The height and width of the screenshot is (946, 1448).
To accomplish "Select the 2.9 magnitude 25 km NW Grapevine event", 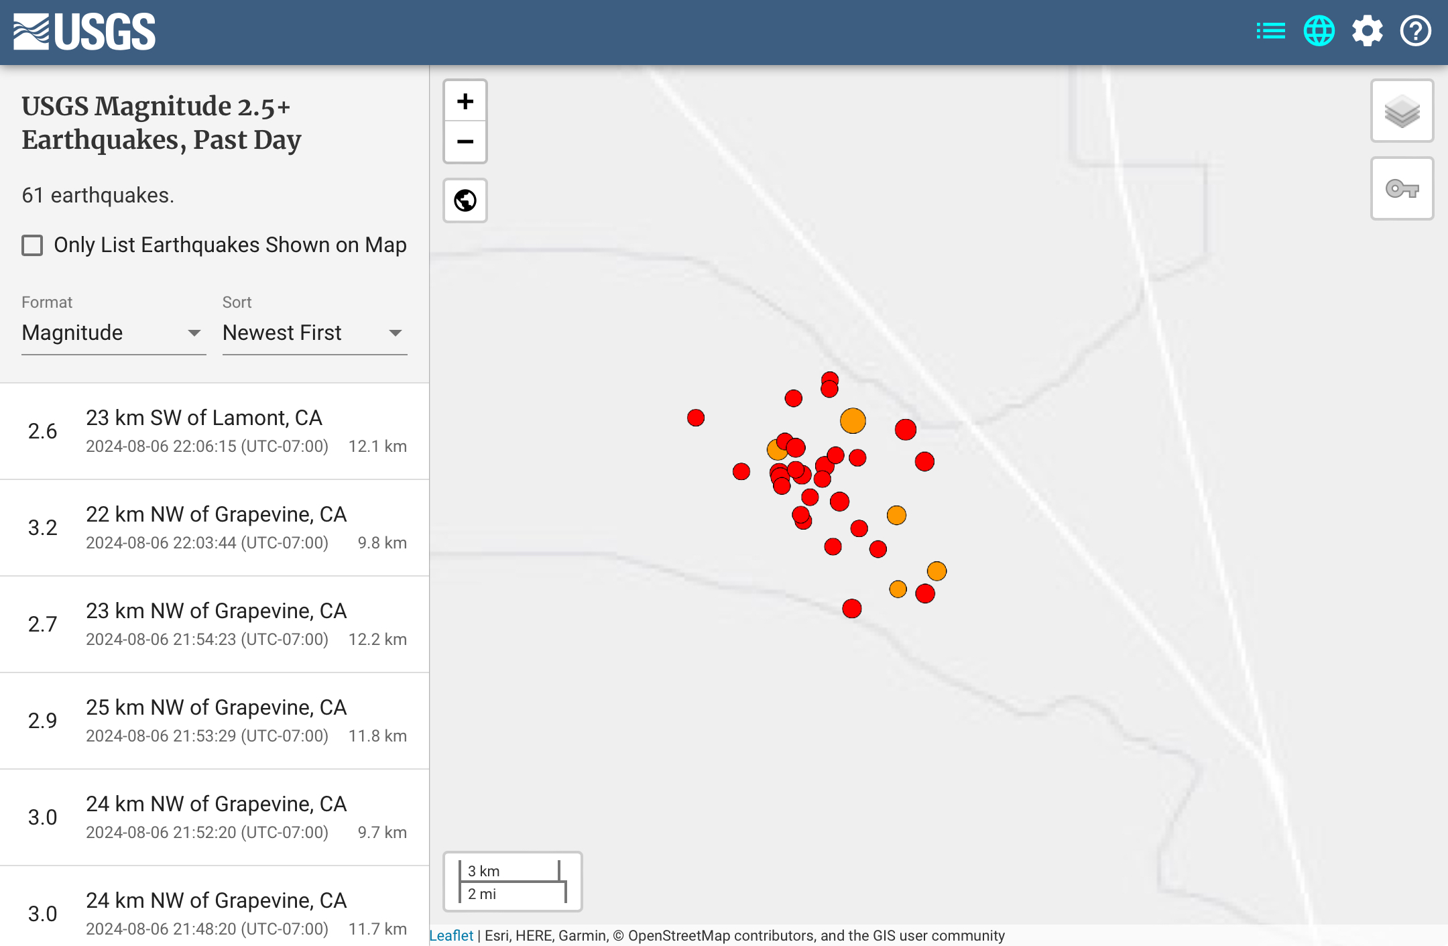I will click(x=215, y=721).
